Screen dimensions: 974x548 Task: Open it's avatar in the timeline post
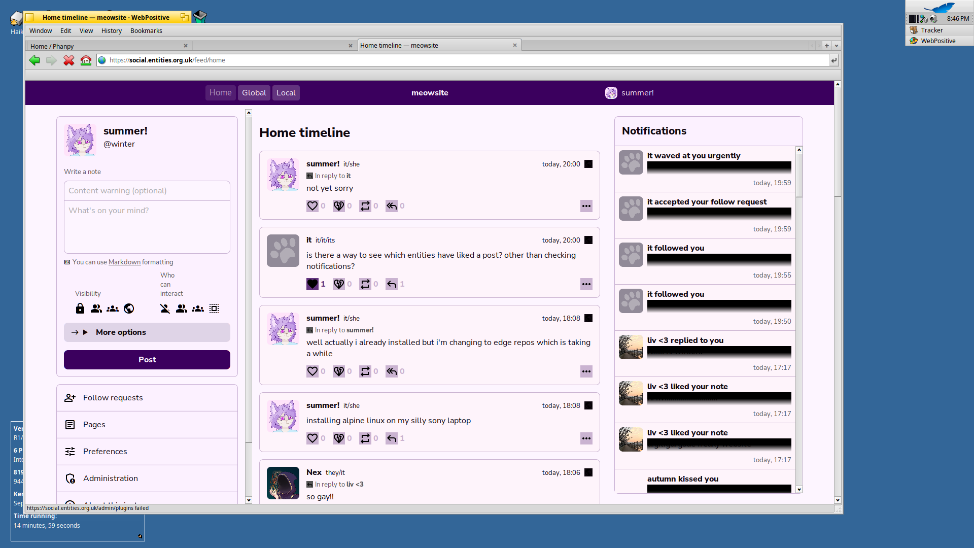283,251
